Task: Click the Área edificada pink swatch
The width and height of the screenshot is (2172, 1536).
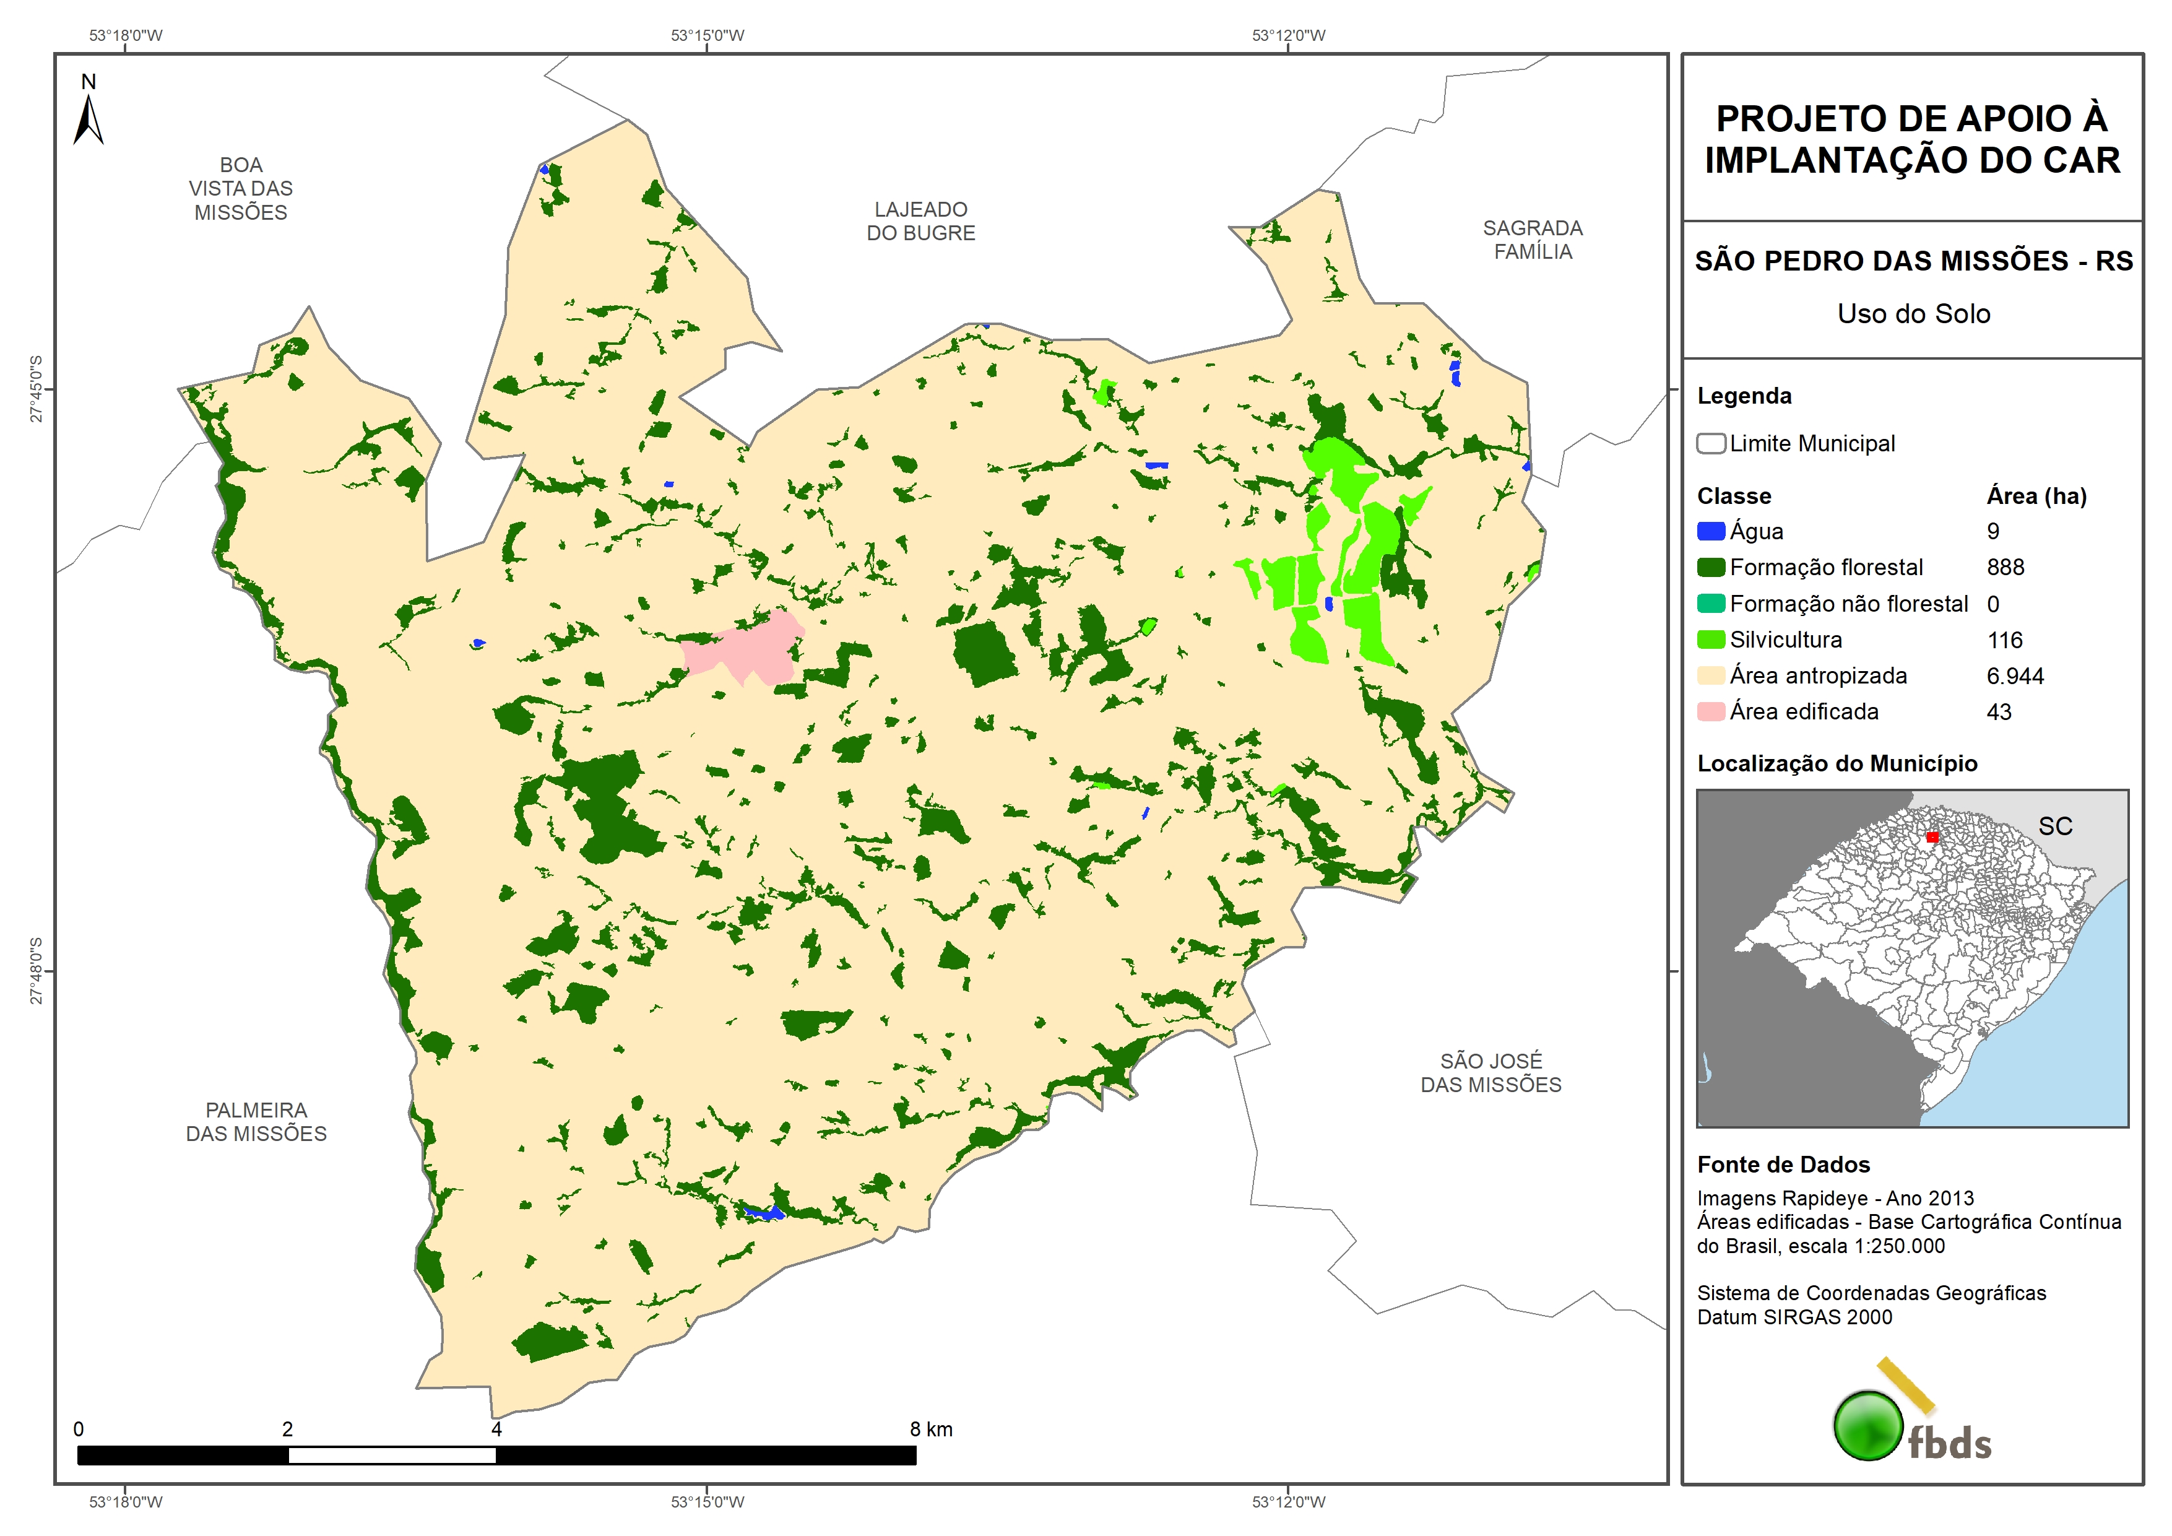Action: tap(1710, 712)
